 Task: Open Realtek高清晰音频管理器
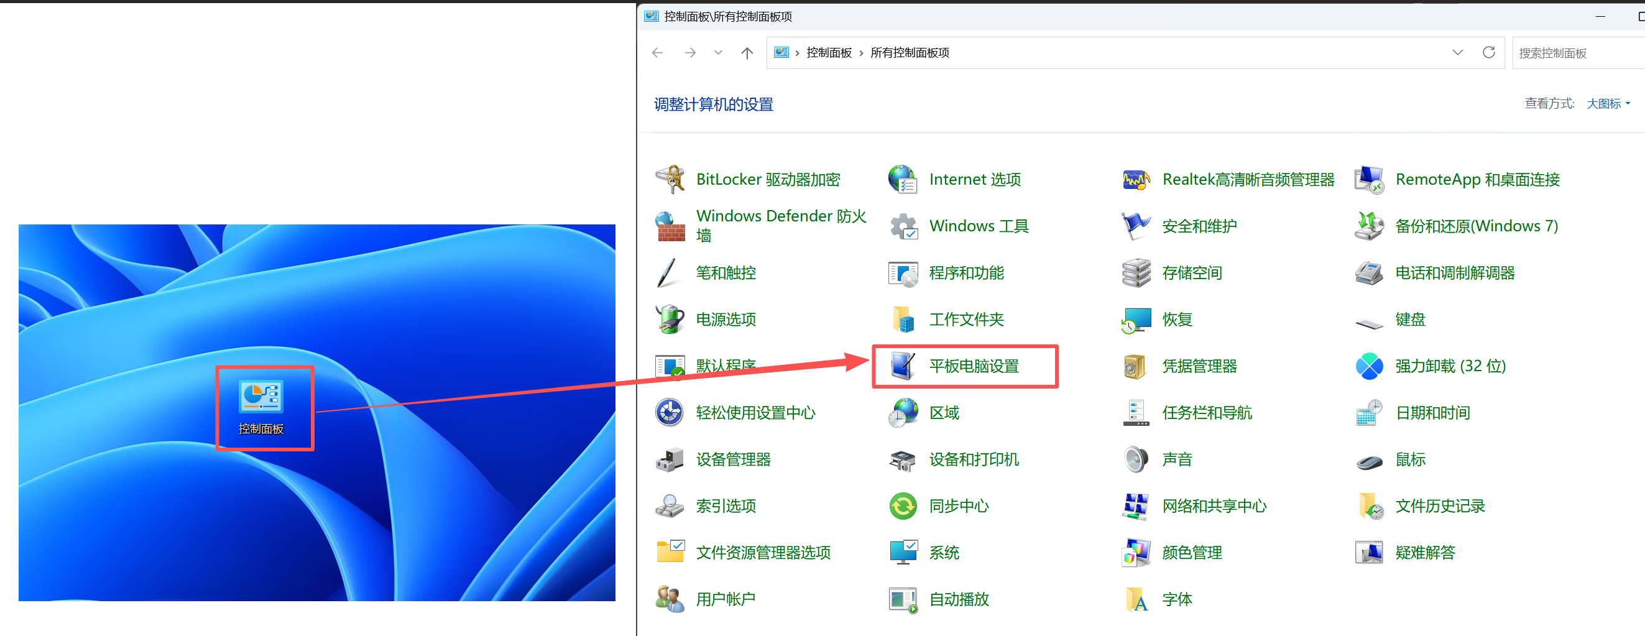(x=1247, y=180)
